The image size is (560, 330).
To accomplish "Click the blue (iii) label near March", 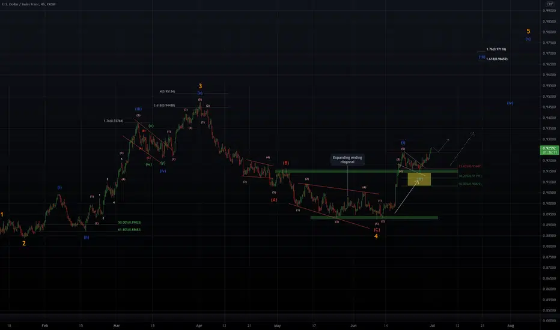I will click(x=138, y=109).
